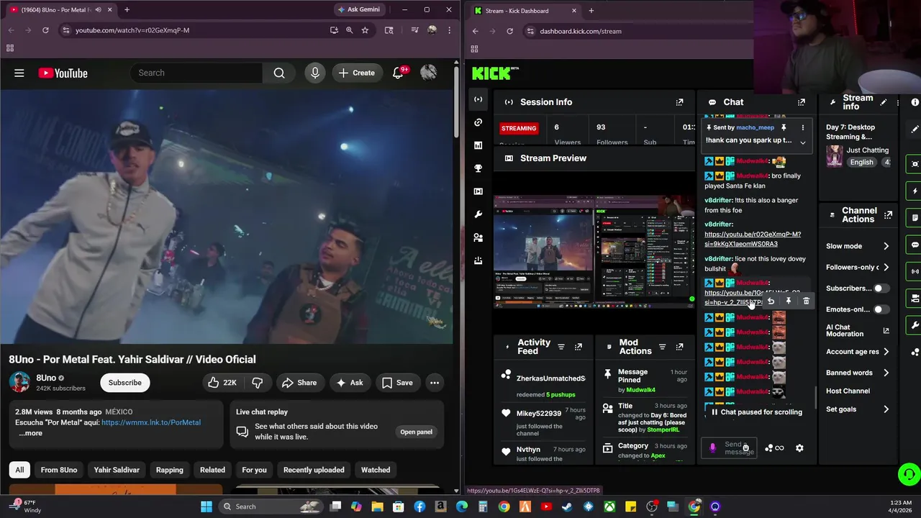Open Kick sidebar wrench settings icon
This screenshot has height=518, width=921.
(478, 214)
